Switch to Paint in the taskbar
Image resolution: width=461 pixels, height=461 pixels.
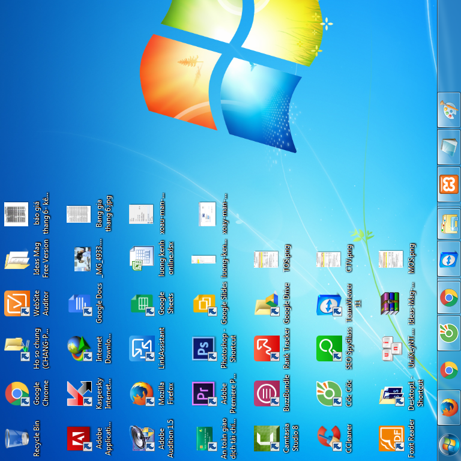coord(448,110)
